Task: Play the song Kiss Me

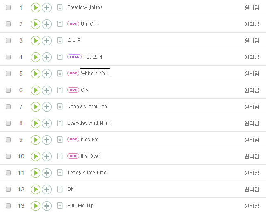Action: tap(35, 140)
